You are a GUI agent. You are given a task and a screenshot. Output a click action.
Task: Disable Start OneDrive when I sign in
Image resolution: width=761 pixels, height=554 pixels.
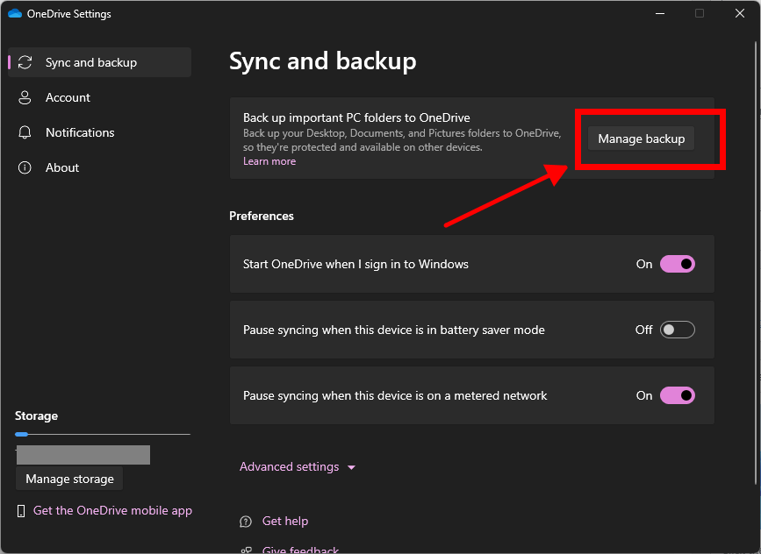pyautogui.click(x=677, y=264)
